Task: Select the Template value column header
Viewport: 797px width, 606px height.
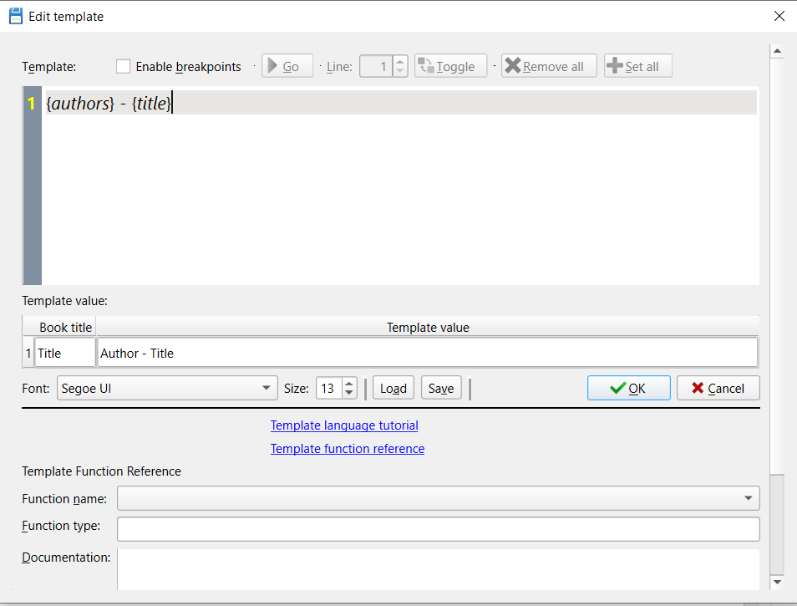Action: coord(428,328)
